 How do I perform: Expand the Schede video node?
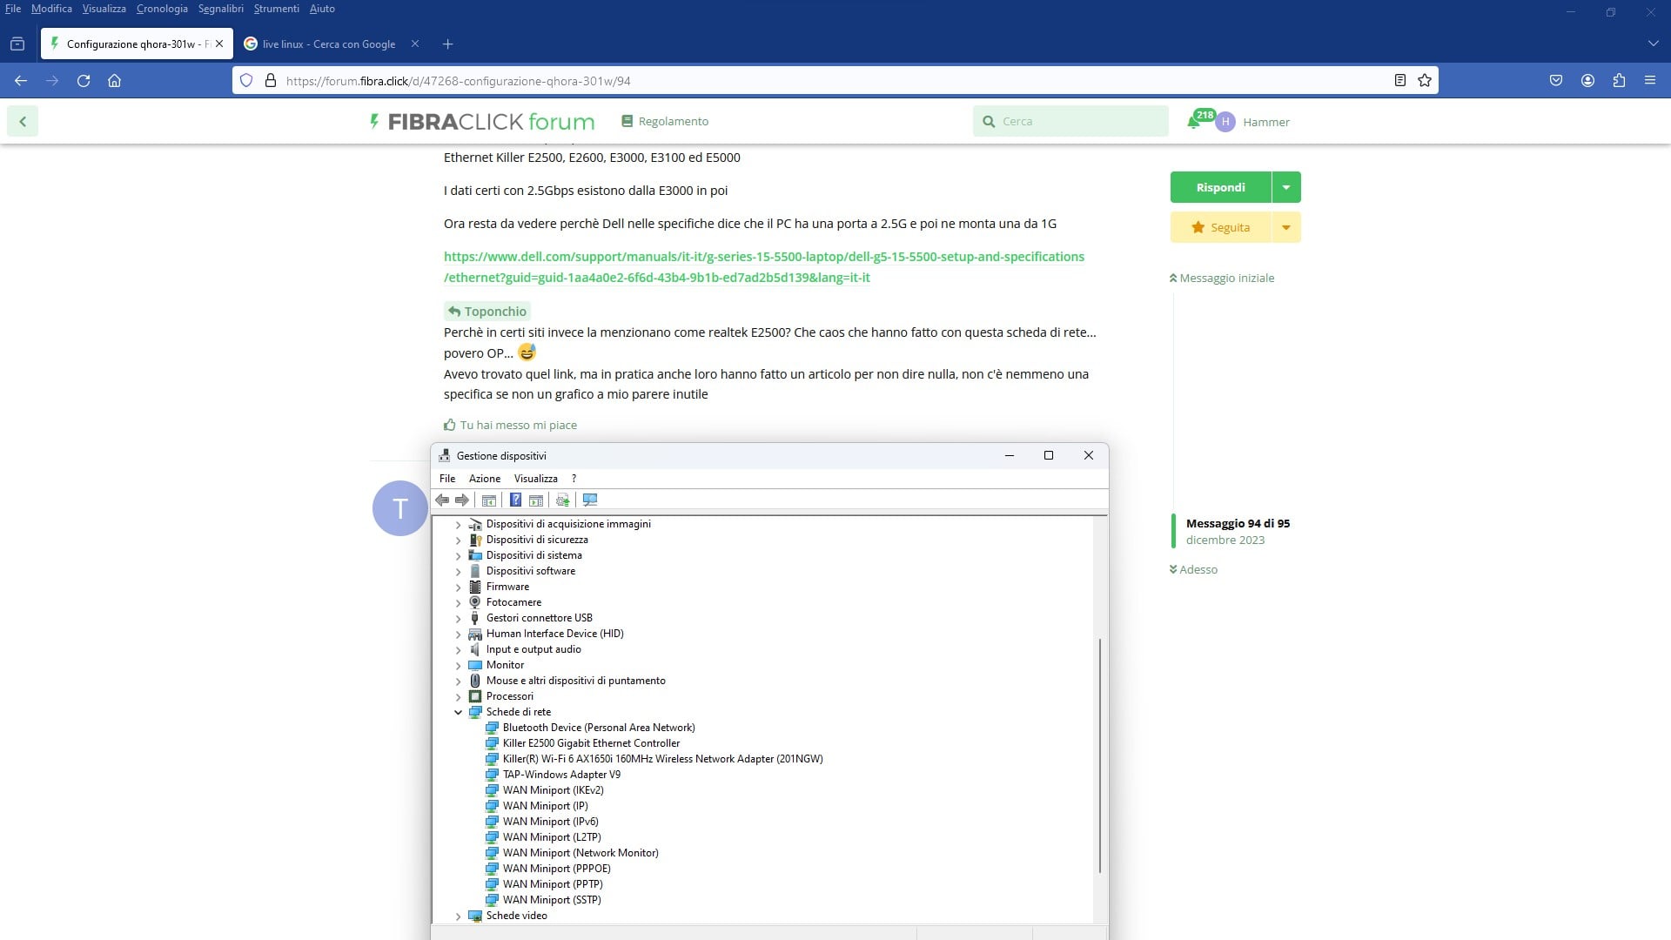(459, 916)
